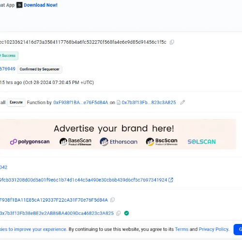Open the full To address 0x7b3f13Fb38eBE2e2 link

(x=57, y=213)
